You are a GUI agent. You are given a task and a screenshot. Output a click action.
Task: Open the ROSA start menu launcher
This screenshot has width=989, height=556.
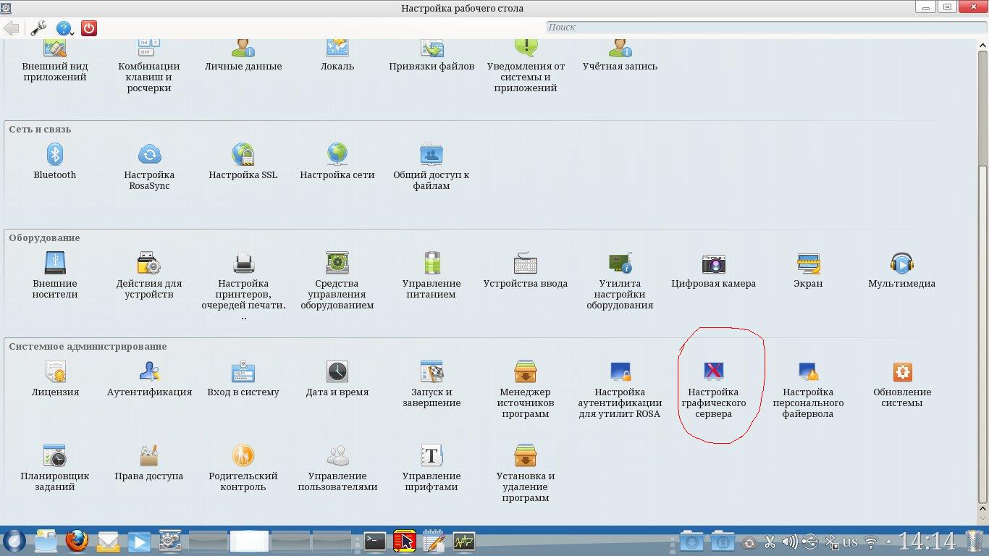pyautogui.click(x=14, y=541)
